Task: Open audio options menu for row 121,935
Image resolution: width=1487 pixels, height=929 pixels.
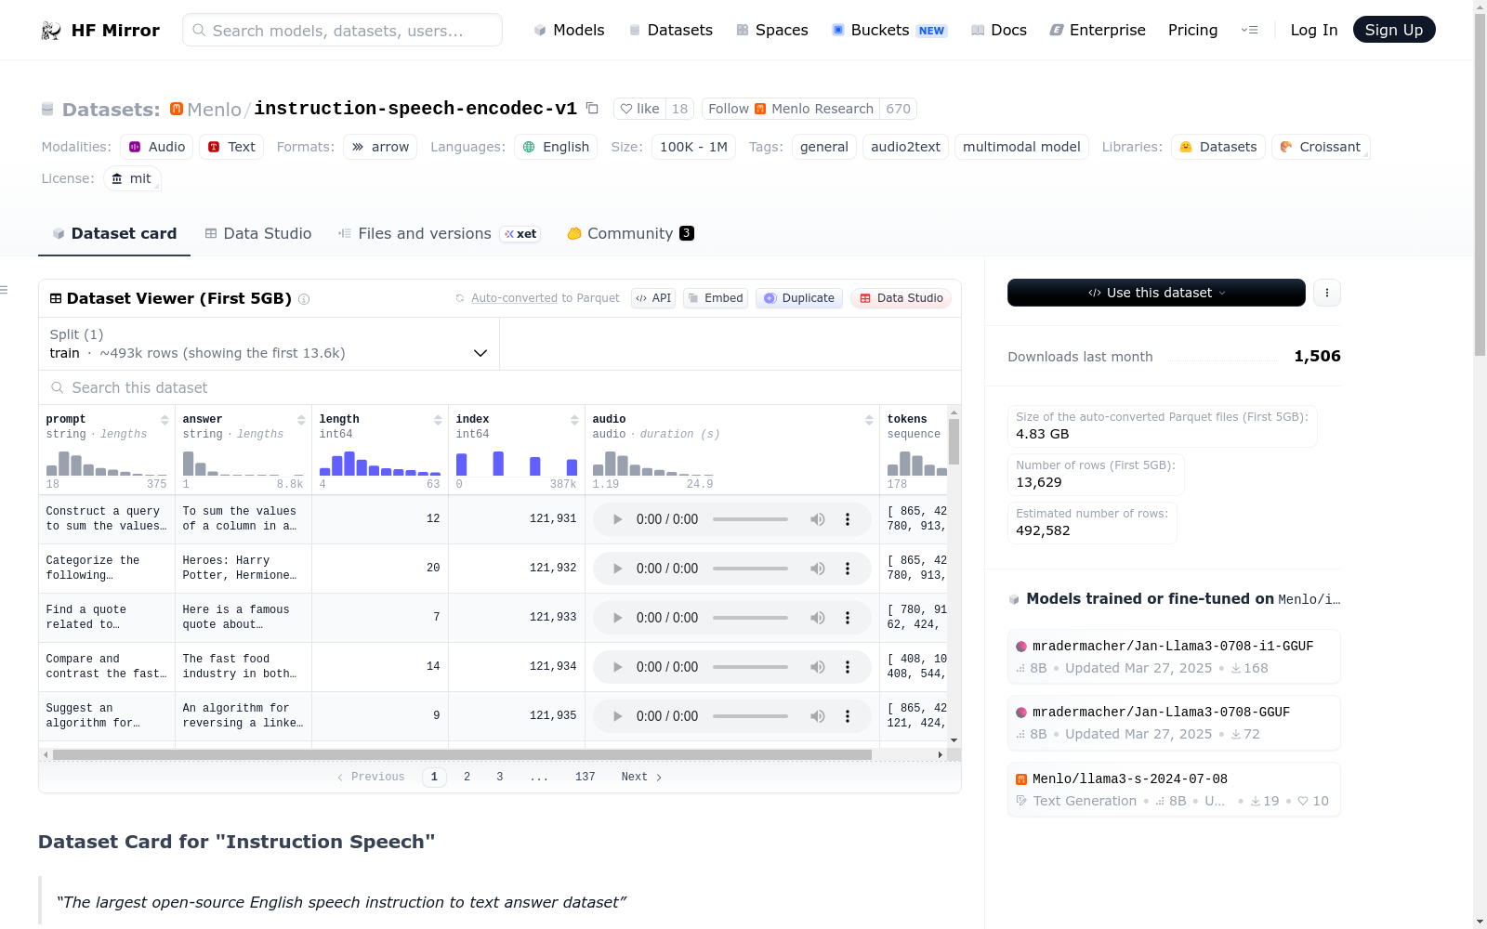Action: coord(848,716)
